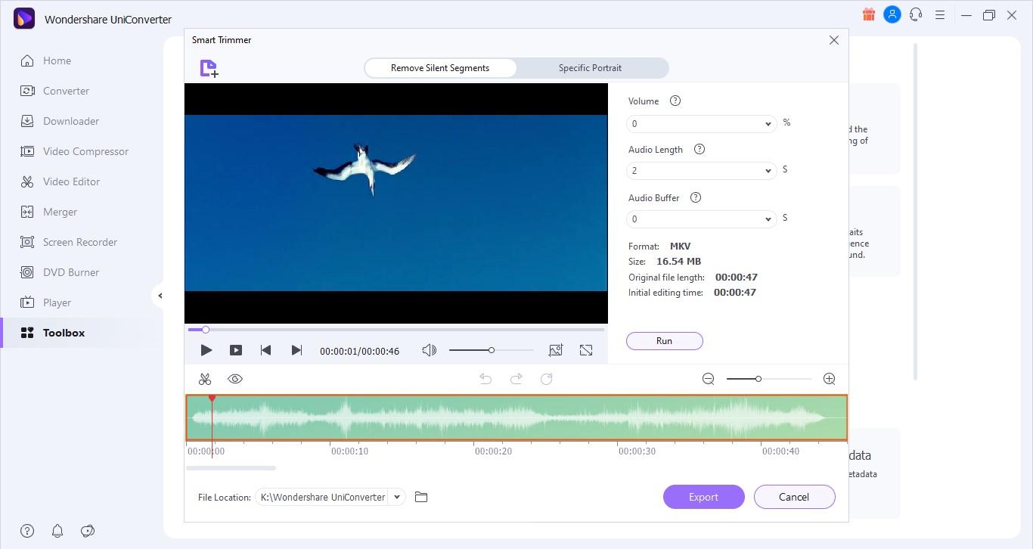The height and width of the screenshot is (549, 1033).
Task: Open Home in the sidebar
Action: point(57,60)
